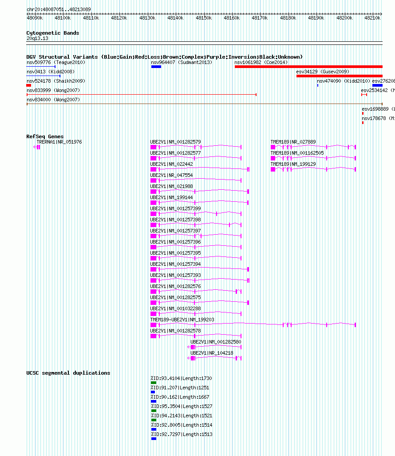
Task: Open variant nsv964407 (Sudmant2013) label
Action: click(x=182, y=62)
